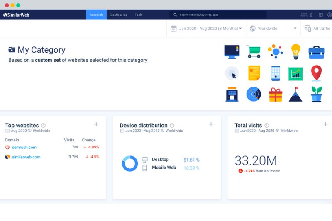This screenshot has width=332, height=221.
Task: Click the SimilarWeb logo
Action: coord(16,15)
